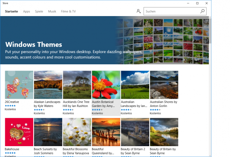Click star rating under Austin Botanical Garden
Viewport: 232px width, 157px height.
click(x=97, y=110)
